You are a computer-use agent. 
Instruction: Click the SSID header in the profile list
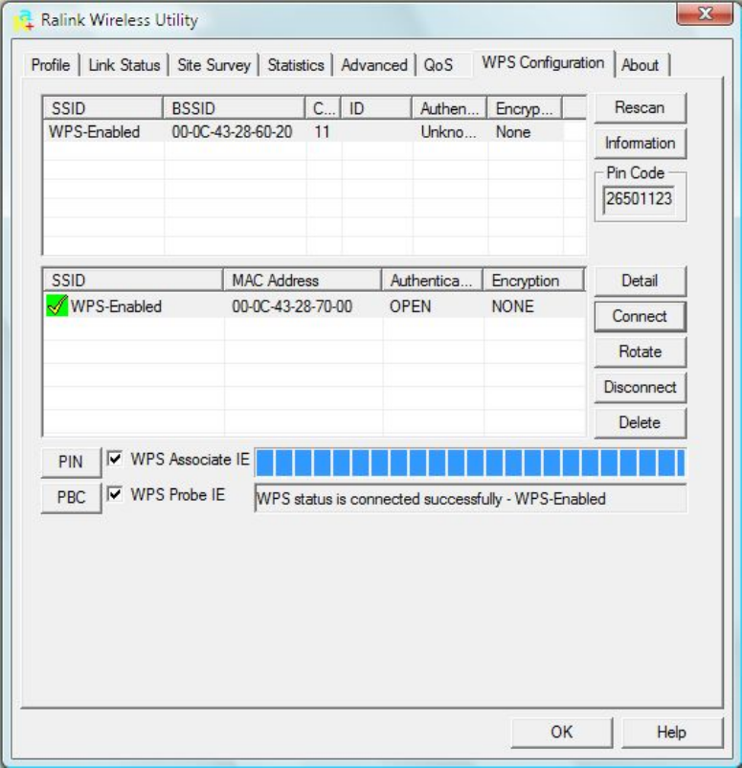tap(133, 281)
